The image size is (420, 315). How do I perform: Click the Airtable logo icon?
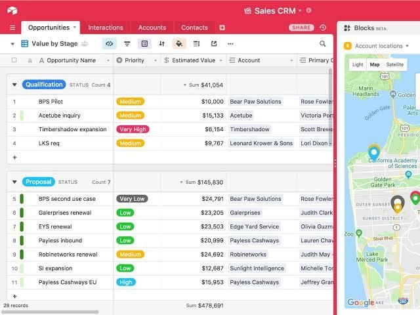point(12,10)
